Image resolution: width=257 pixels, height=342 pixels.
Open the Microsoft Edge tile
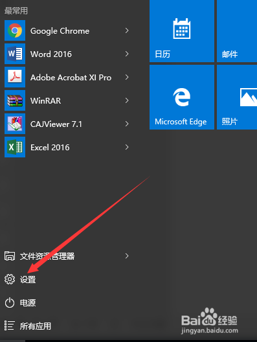click(x=182, y=97)
